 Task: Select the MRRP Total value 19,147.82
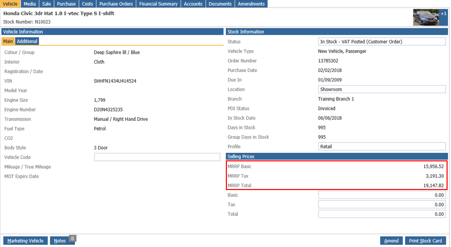(x=433, y=186)
